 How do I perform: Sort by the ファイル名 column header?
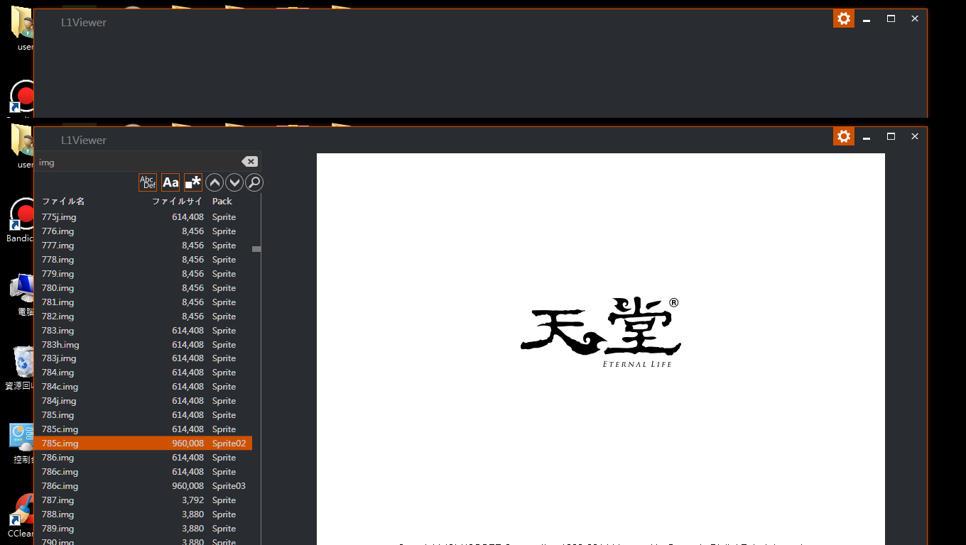coord(63,202)
